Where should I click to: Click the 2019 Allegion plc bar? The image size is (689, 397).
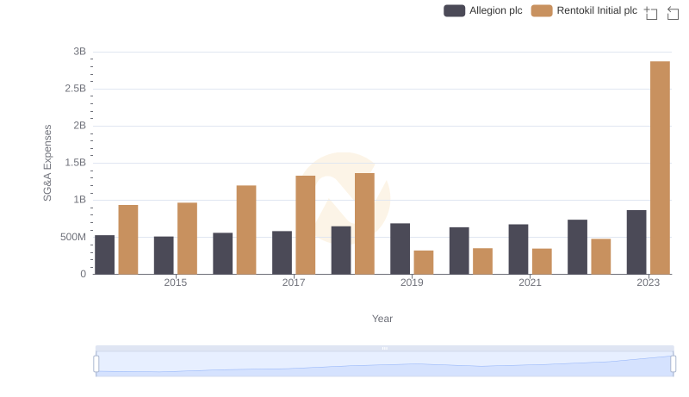pos(400,249)
